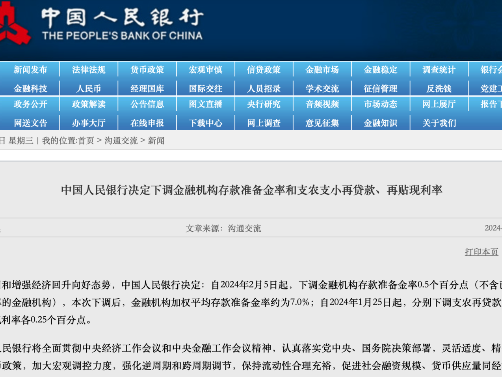
Task: Click the 我的位置 label in the breadcrumb bar
Action: 59,141
